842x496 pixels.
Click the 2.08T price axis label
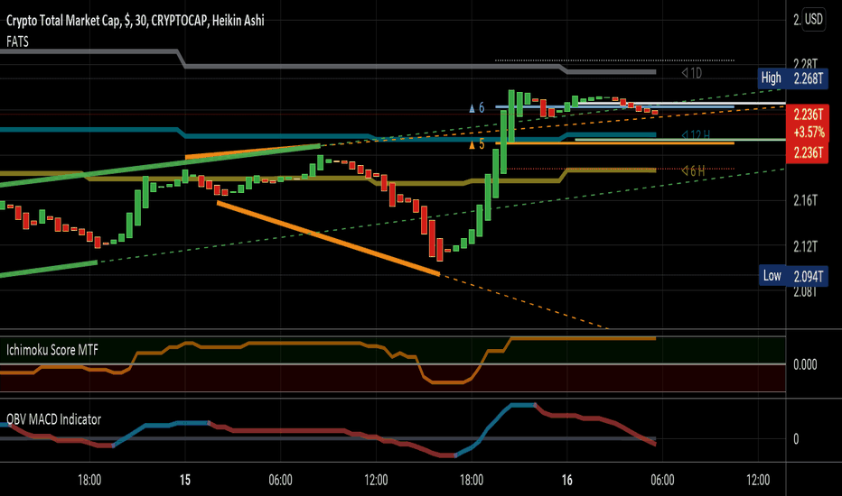point(805,291)
